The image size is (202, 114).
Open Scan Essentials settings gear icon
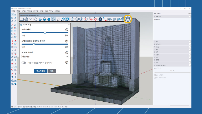click(26, 19)
